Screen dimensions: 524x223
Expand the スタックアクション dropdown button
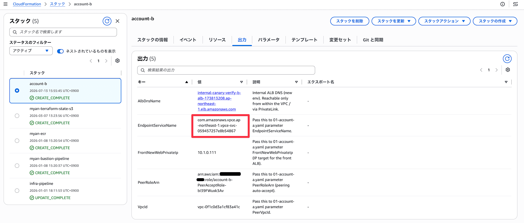tap(444, 21)
